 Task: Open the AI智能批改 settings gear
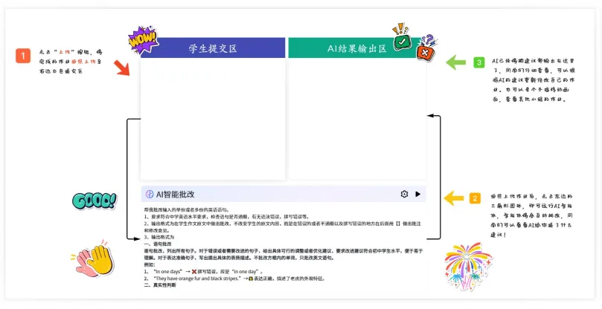point(404,194)
